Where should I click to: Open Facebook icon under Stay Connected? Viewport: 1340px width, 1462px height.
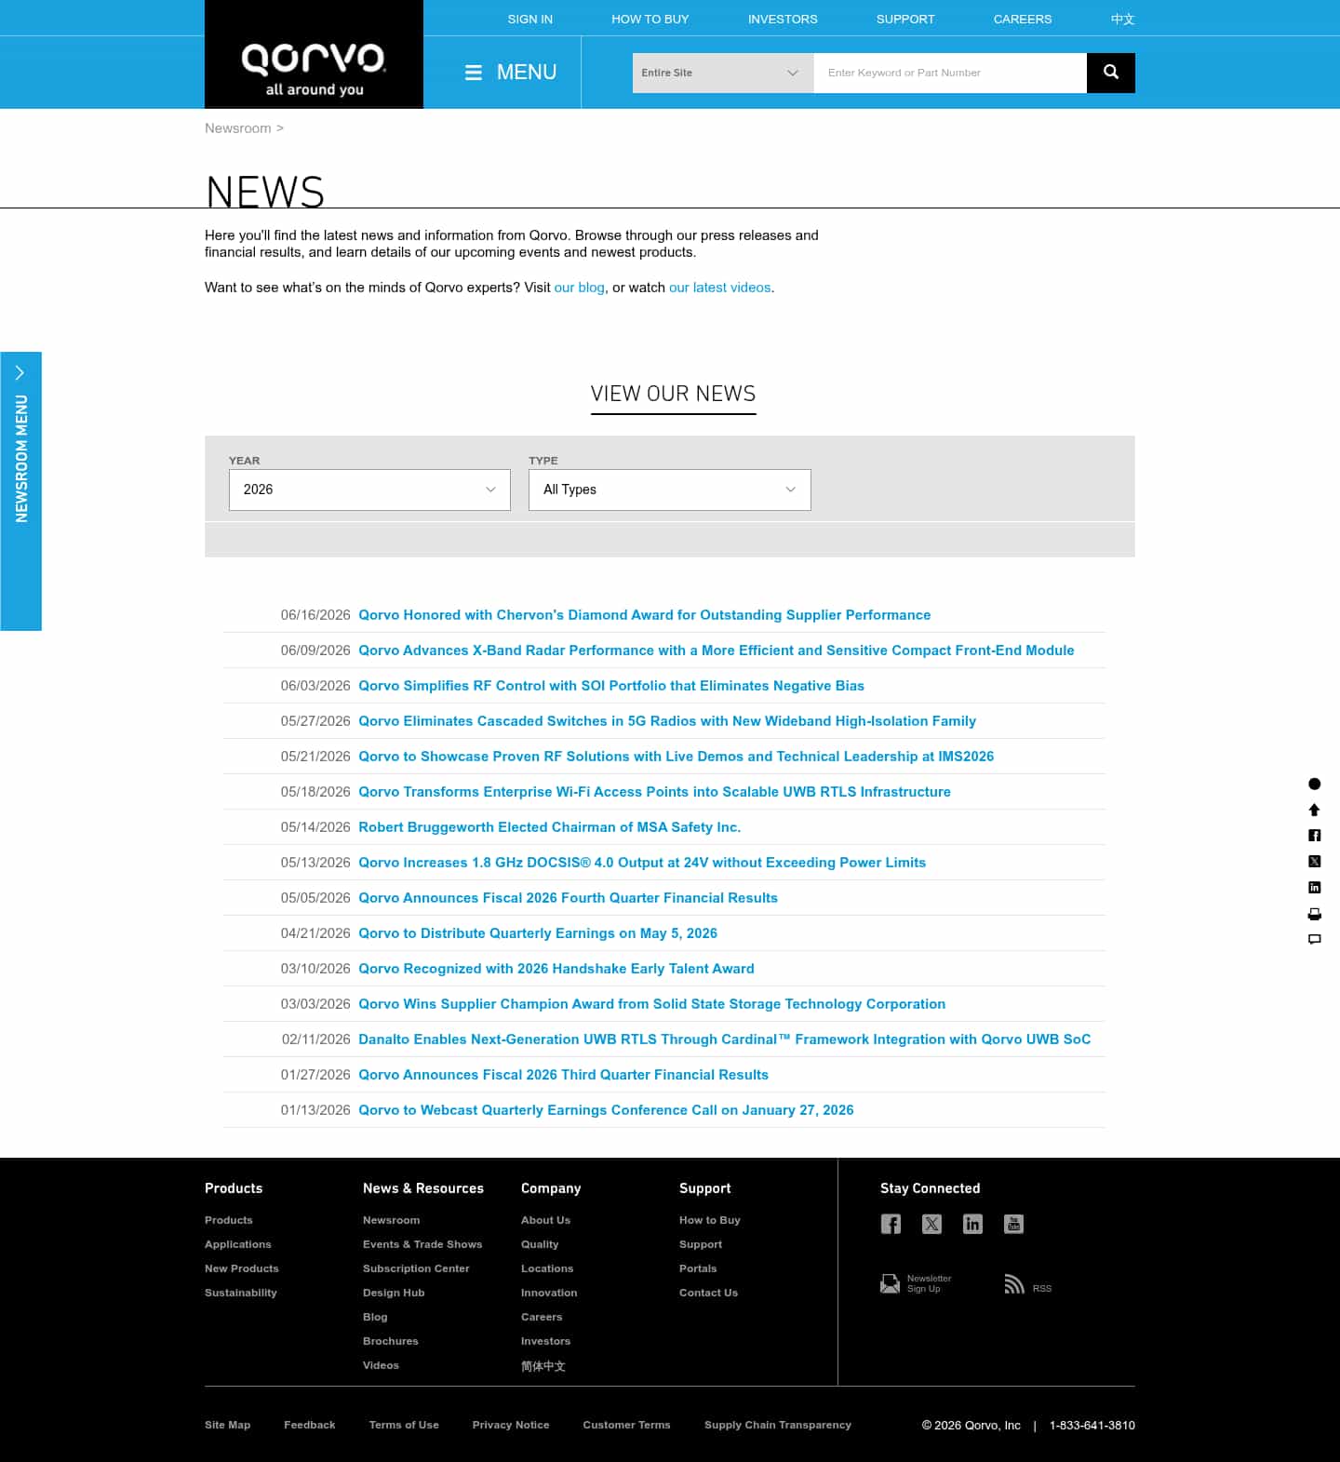(x=891, y=1224)
